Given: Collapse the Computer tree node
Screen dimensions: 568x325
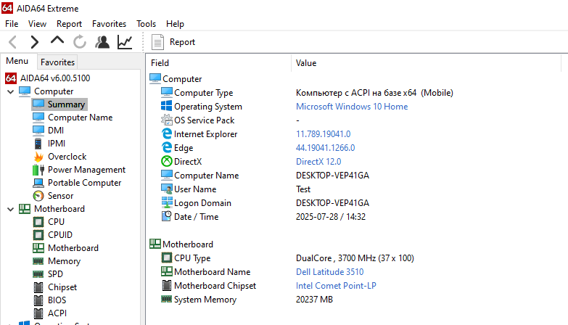Looking at the screenshot, I should (10, 91).
